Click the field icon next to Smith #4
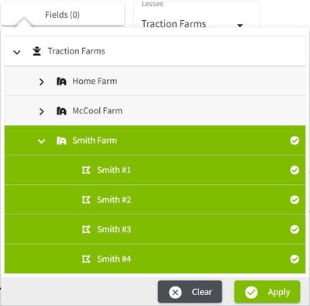The image size is (310, 306). [86, 259]
